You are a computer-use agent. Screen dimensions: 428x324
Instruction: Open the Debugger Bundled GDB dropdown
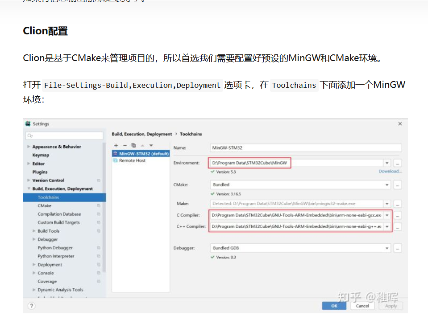click(x=387, y=248)
